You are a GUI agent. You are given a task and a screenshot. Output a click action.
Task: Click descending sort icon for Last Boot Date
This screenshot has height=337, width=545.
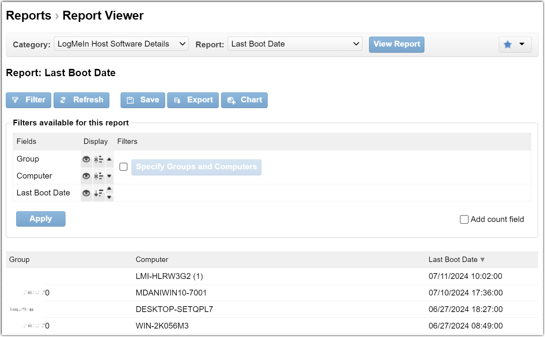99,193
